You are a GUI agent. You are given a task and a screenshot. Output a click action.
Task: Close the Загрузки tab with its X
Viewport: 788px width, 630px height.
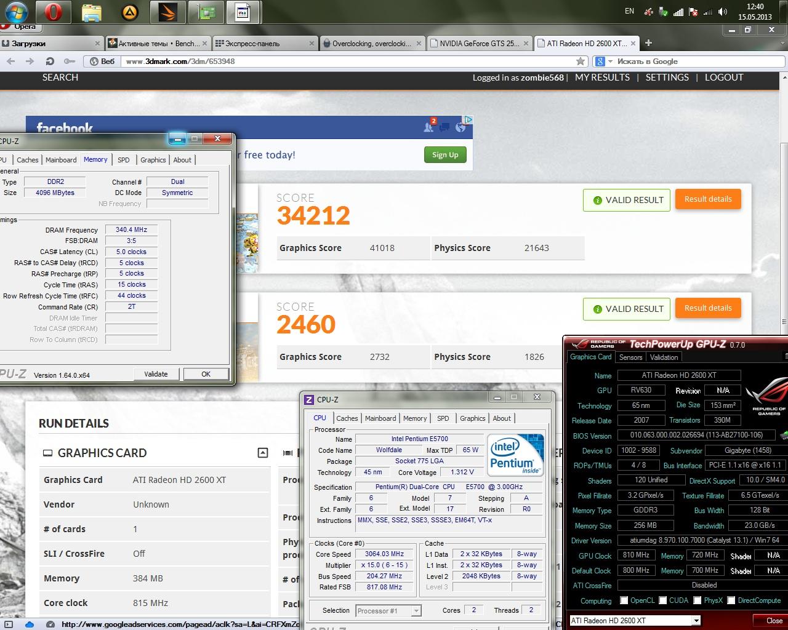coord(97,44)
